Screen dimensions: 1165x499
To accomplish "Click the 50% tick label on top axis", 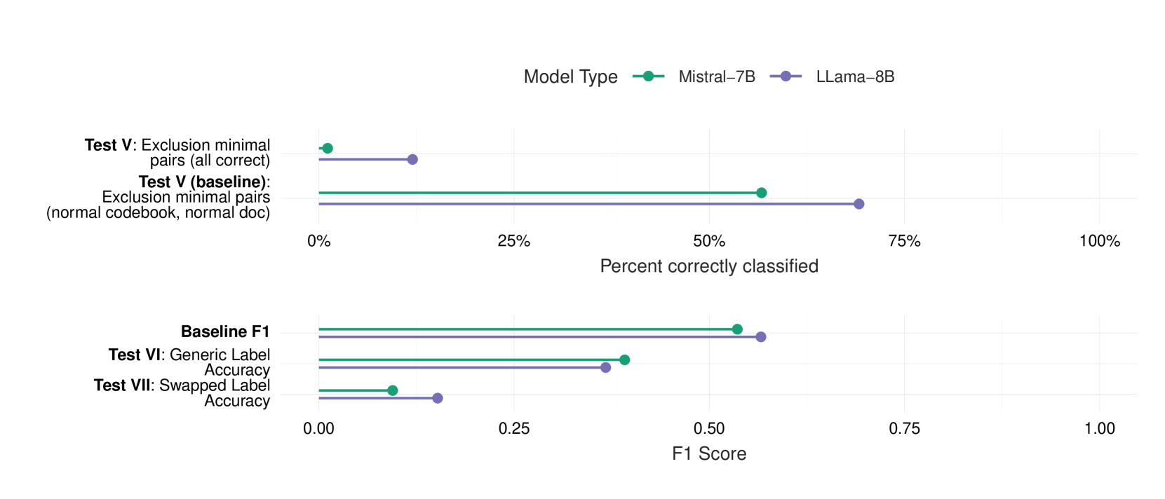I will 709,241.
